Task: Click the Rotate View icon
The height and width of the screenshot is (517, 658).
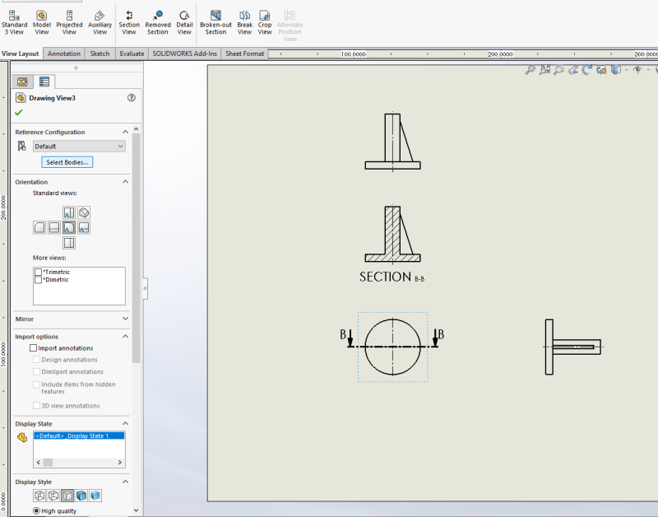Action: 586,70
